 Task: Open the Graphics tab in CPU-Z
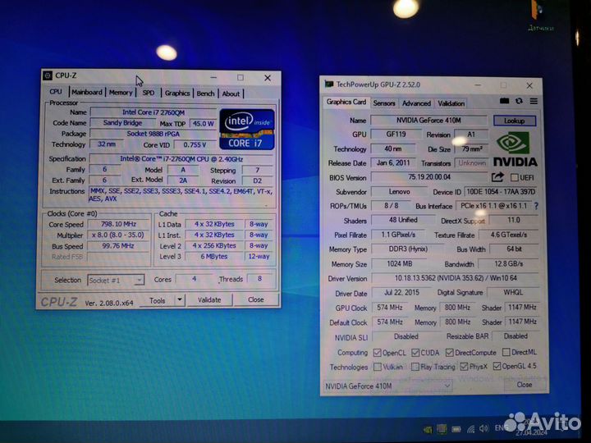[177, 93]
